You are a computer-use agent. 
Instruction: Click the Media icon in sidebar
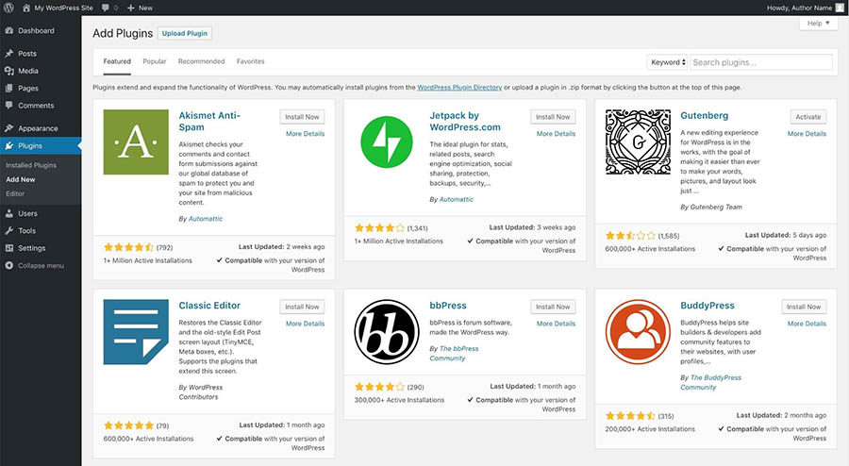pos(9,71)
